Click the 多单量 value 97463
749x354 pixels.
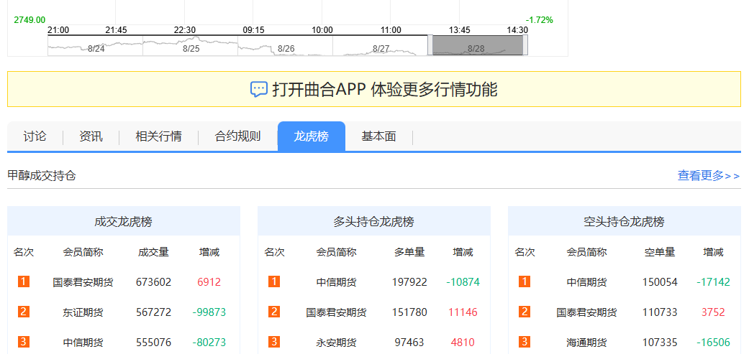coord(409,343)
